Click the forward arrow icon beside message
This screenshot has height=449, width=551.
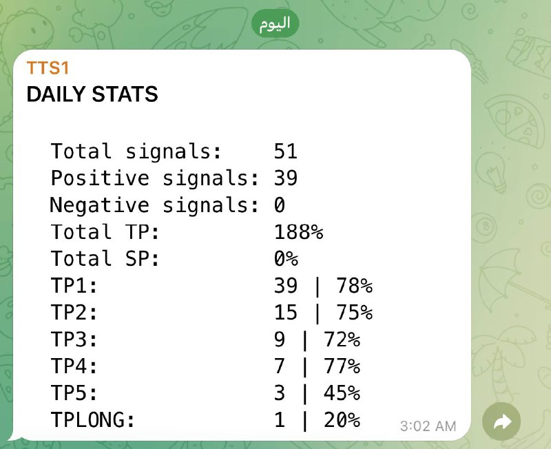(x=501, y=421)
